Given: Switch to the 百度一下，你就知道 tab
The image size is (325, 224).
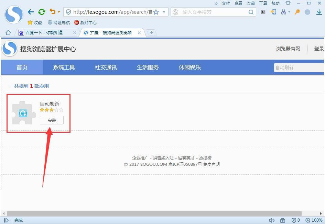Looking at the screenshot, I should [x=44, y=33].
